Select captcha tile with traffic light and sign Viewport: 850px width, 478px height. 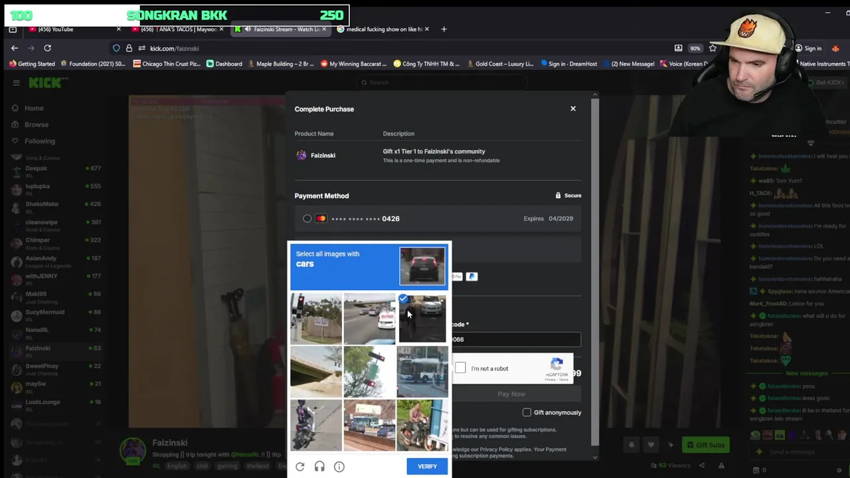tap(316, 319)
